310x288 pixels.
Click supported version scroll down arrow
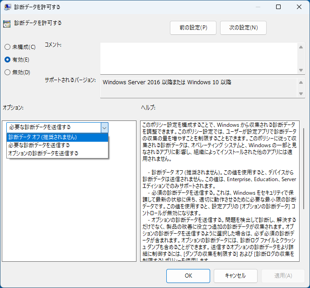301,93
